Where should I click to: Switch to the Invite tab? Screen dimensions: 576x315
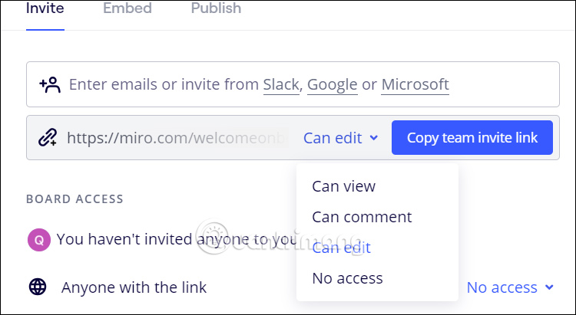pos(45,9)
